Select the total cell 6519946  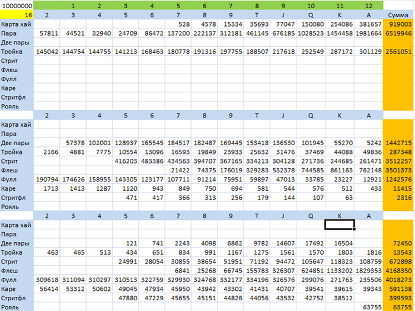[x=398, y=33]
